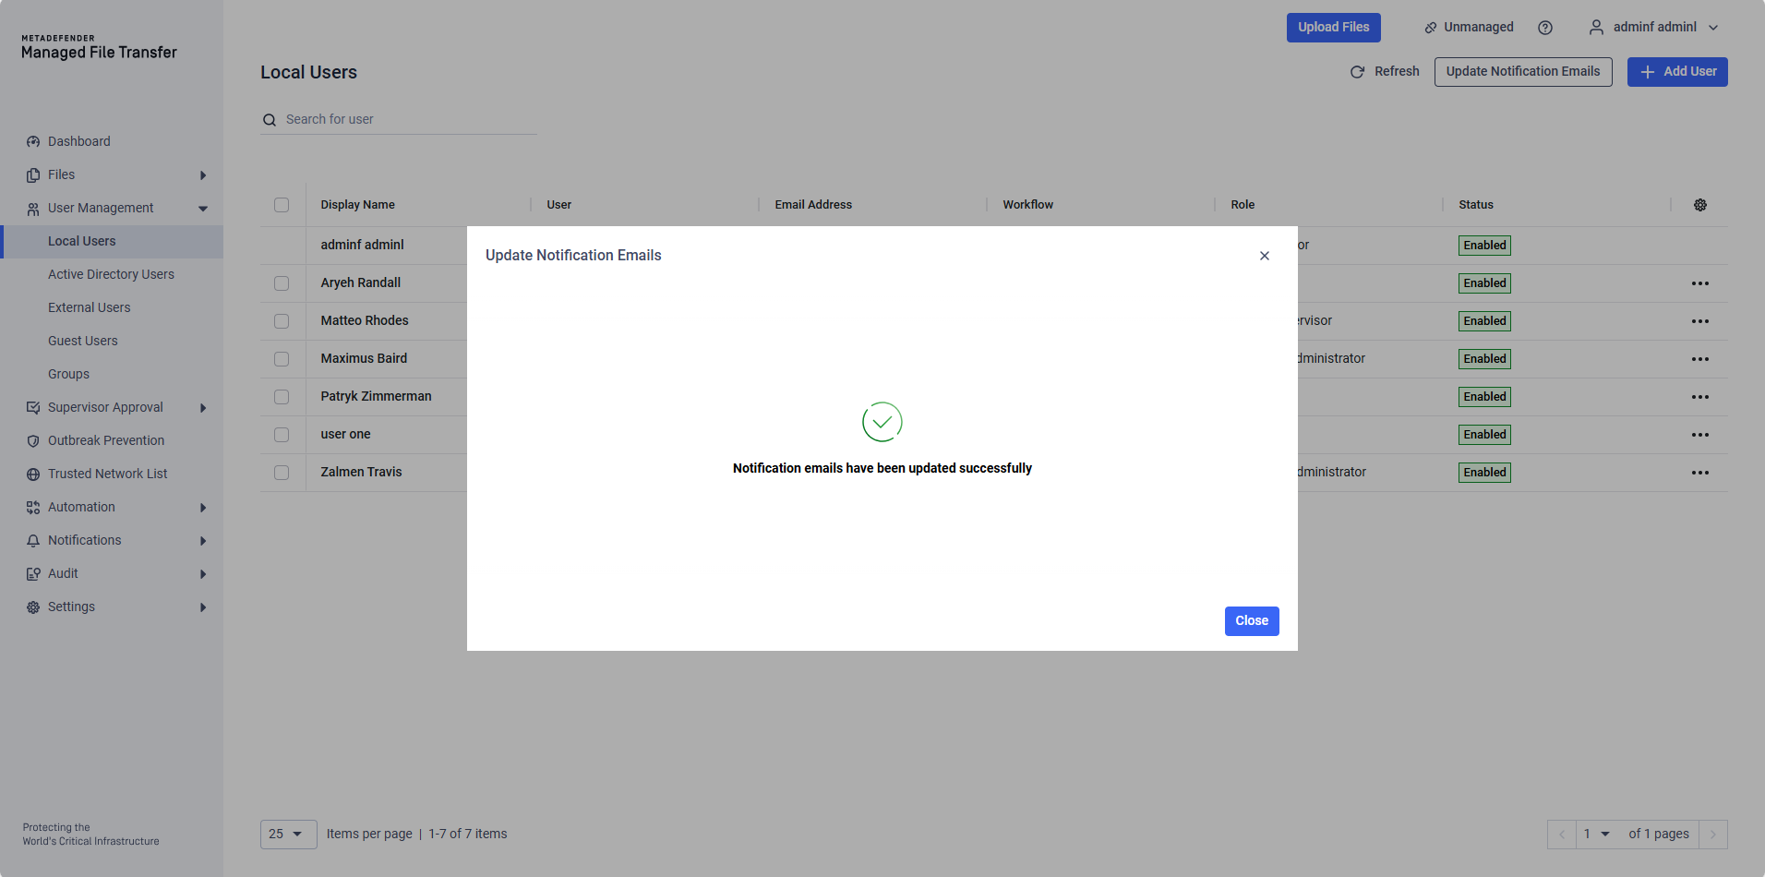Click the help question mark icon
This screenshot has height=877, width=1765.
click(x=1545, y=27)
